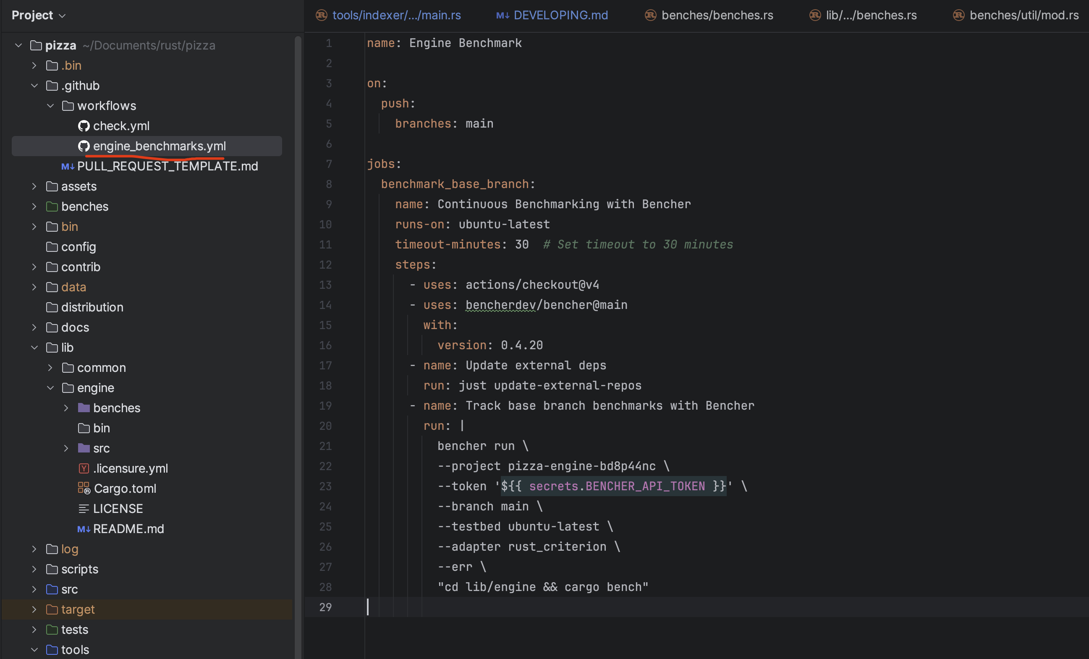
Task: Click the green top-level benches folder icon
Action: pyautogui.click(x=52, y=207)
